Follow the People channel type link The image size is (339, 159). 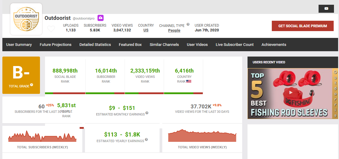point(174,30)
